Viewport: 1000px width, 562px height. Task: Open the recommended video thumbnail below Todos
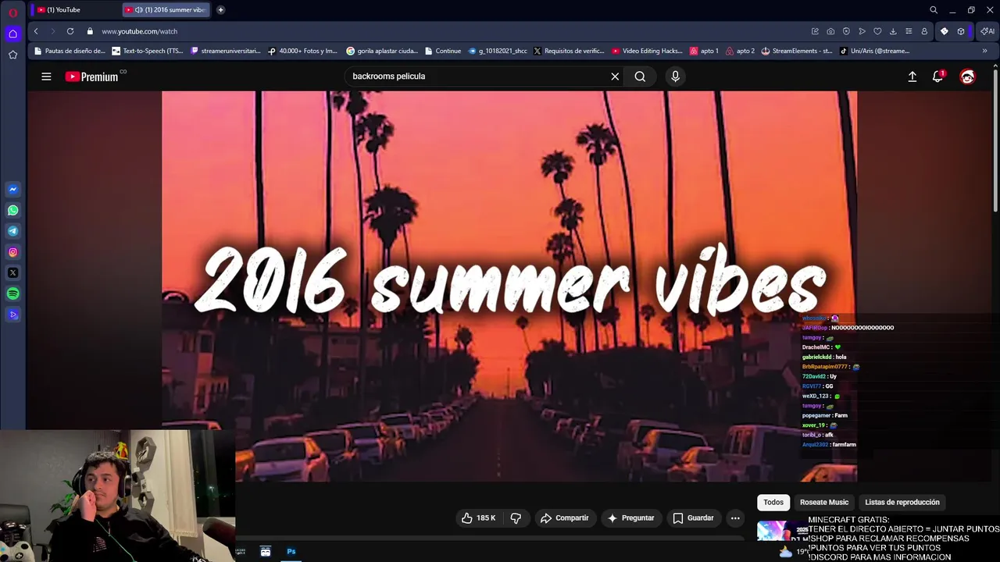click(781, 530)
